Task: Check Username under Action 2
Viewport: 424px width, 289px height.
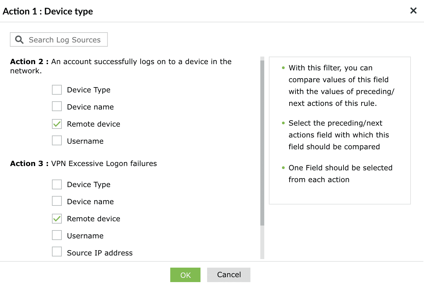Action: click(57, 141)
